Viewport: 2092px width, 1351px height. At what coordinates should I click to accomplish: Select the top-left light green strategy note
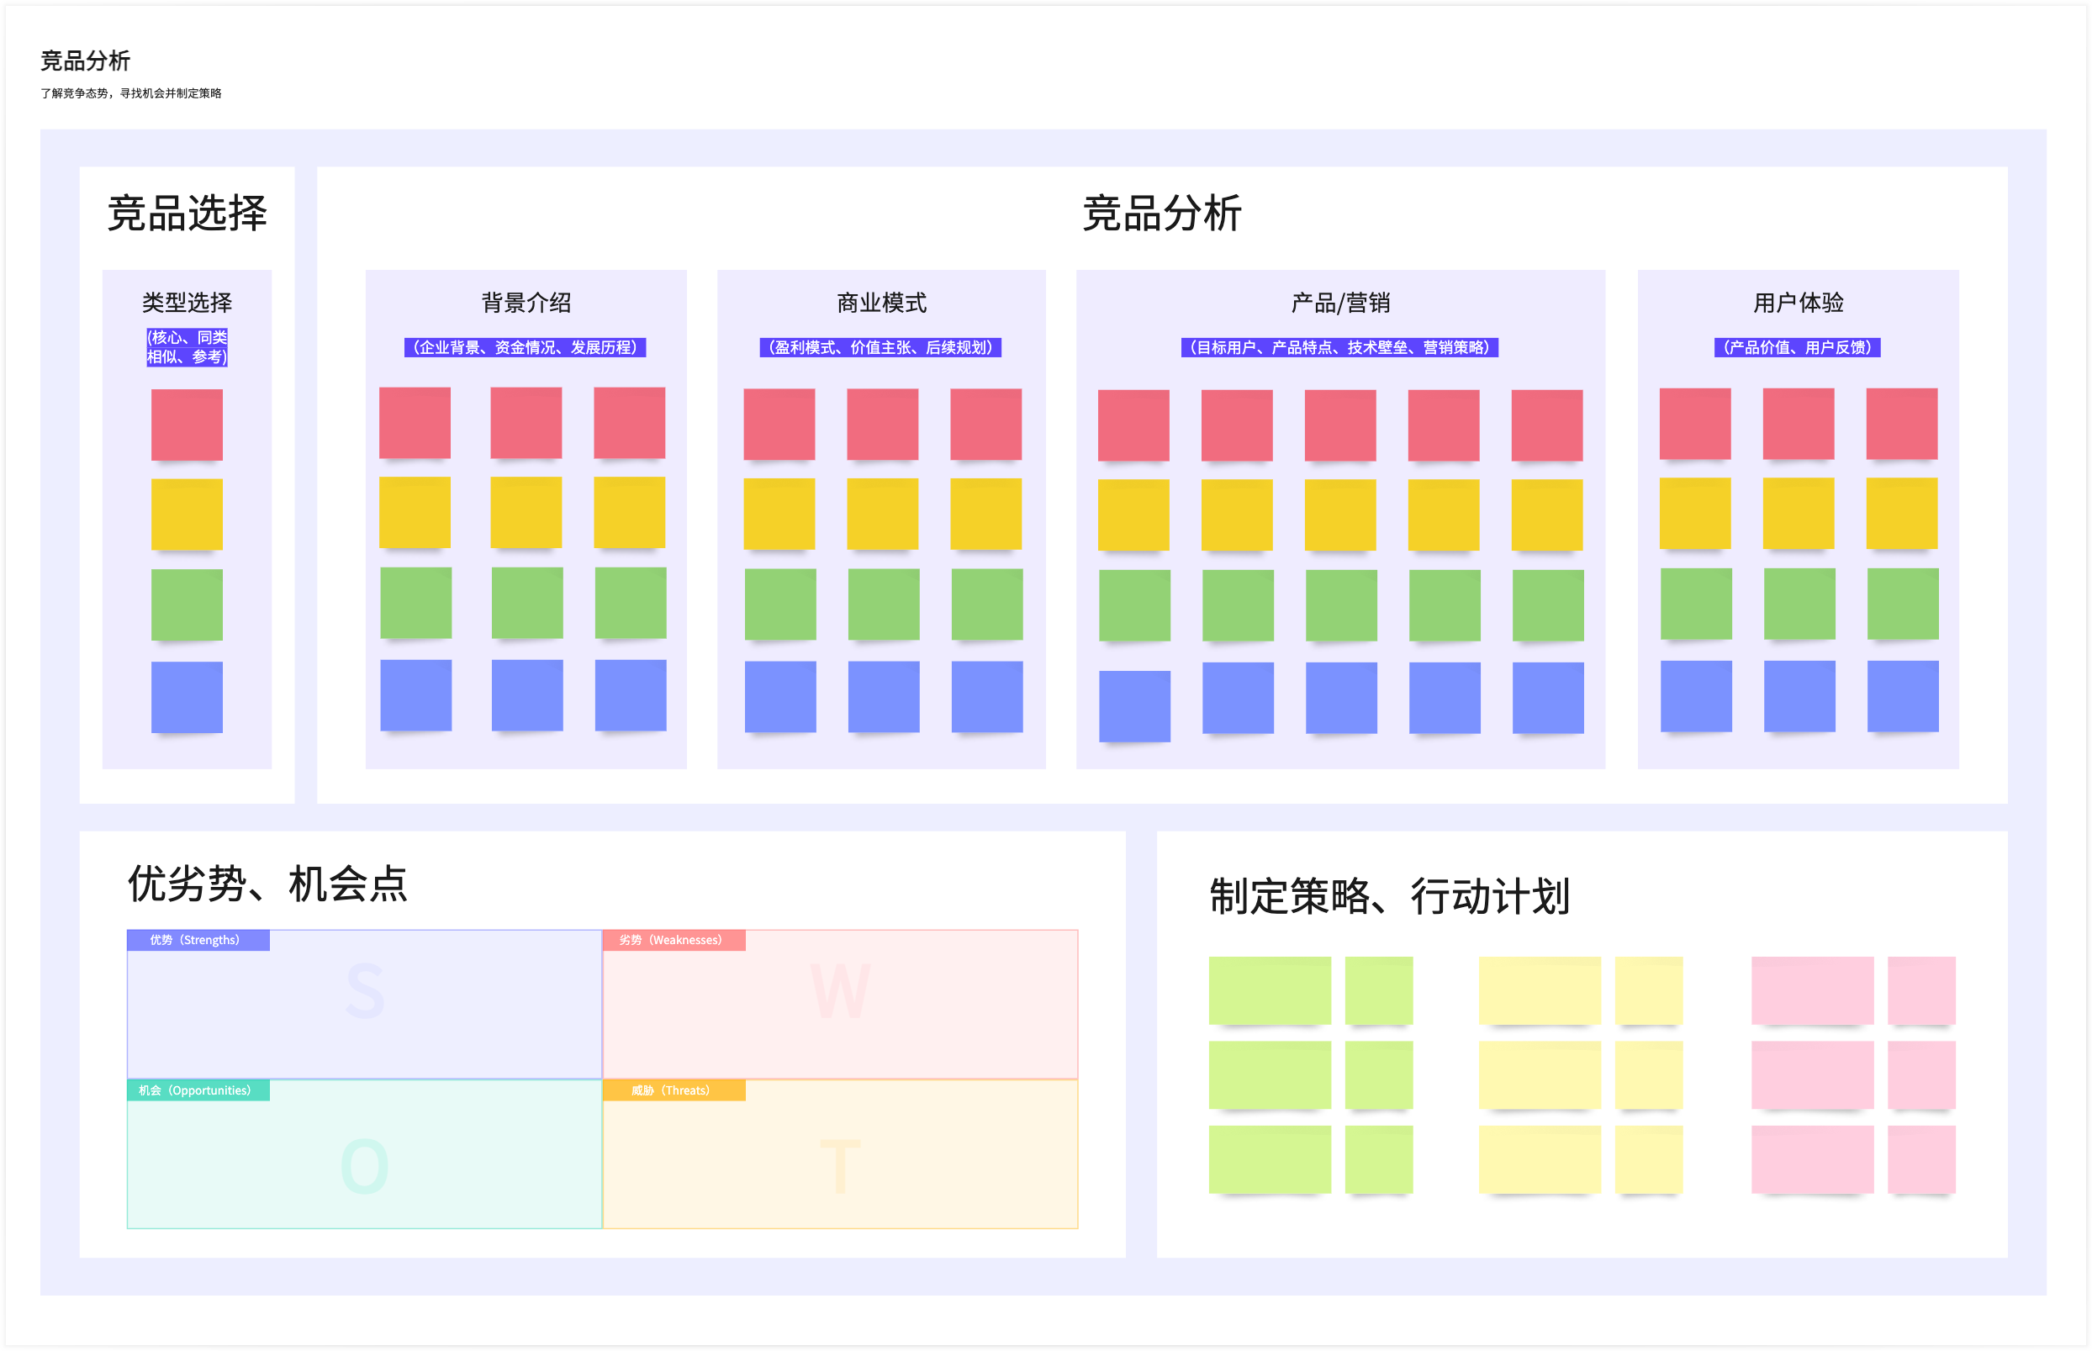click(1269, 990)
